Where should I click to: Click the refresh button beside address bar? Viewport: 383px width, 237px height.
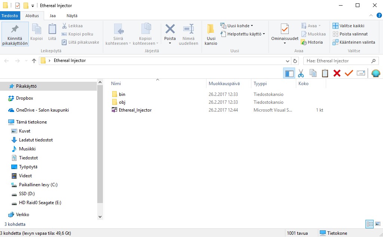[x=295, y=61]
